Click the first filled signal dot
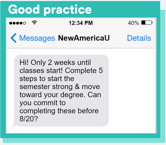 point(11,23)
